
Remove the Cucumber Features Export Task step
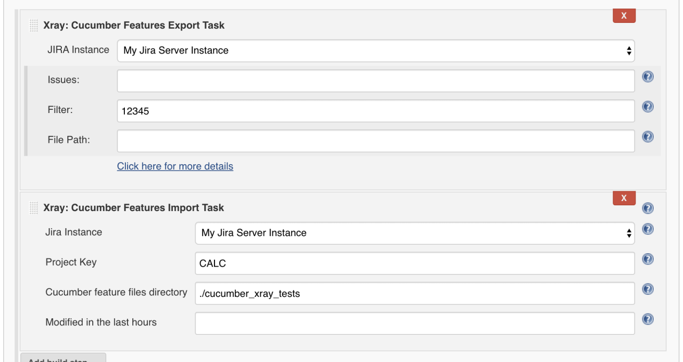tap(624, 15)
